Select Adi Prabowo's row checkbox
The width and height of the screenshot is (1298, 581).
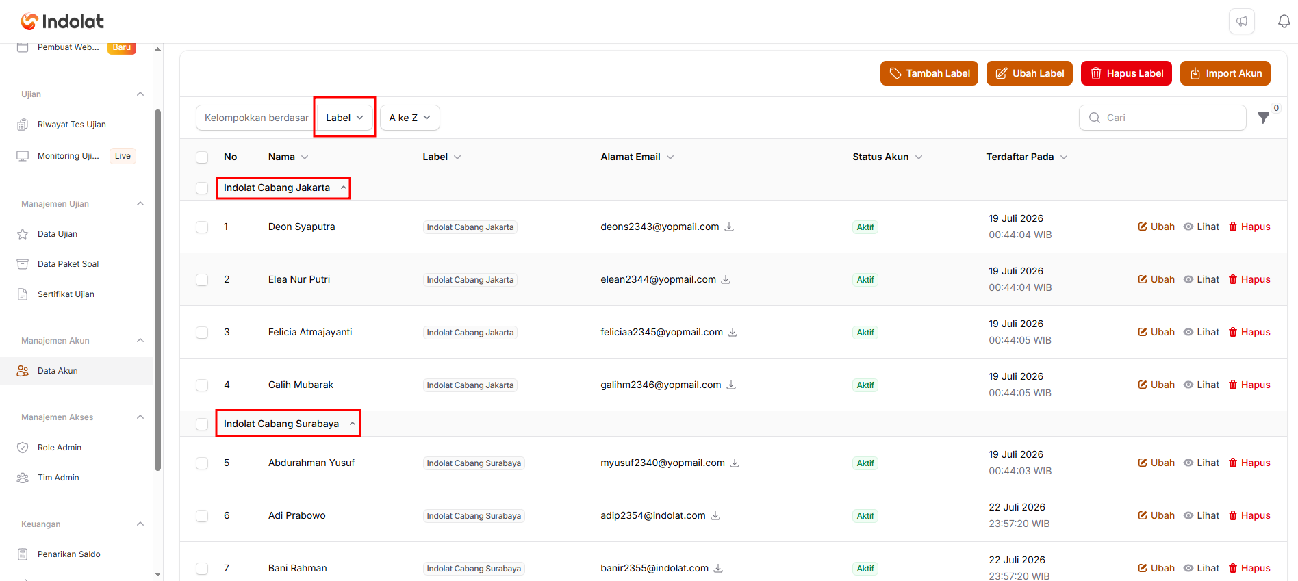[202, 516]
